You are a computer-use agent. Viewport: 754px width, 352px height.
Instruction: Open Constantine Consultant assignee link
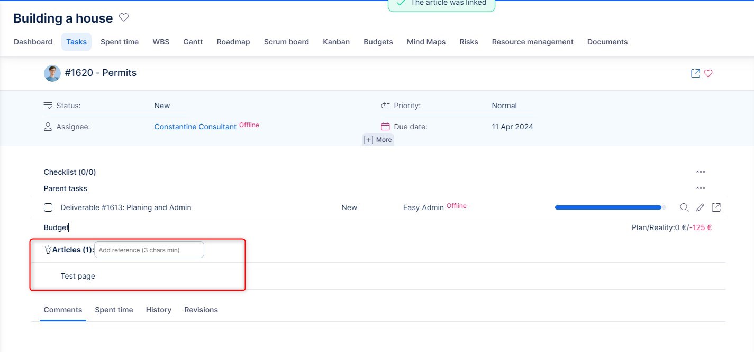(195, 127)
